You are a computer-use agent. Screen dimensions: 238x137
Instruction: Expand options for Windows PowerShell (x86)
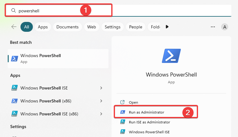[x=101, y=101]
